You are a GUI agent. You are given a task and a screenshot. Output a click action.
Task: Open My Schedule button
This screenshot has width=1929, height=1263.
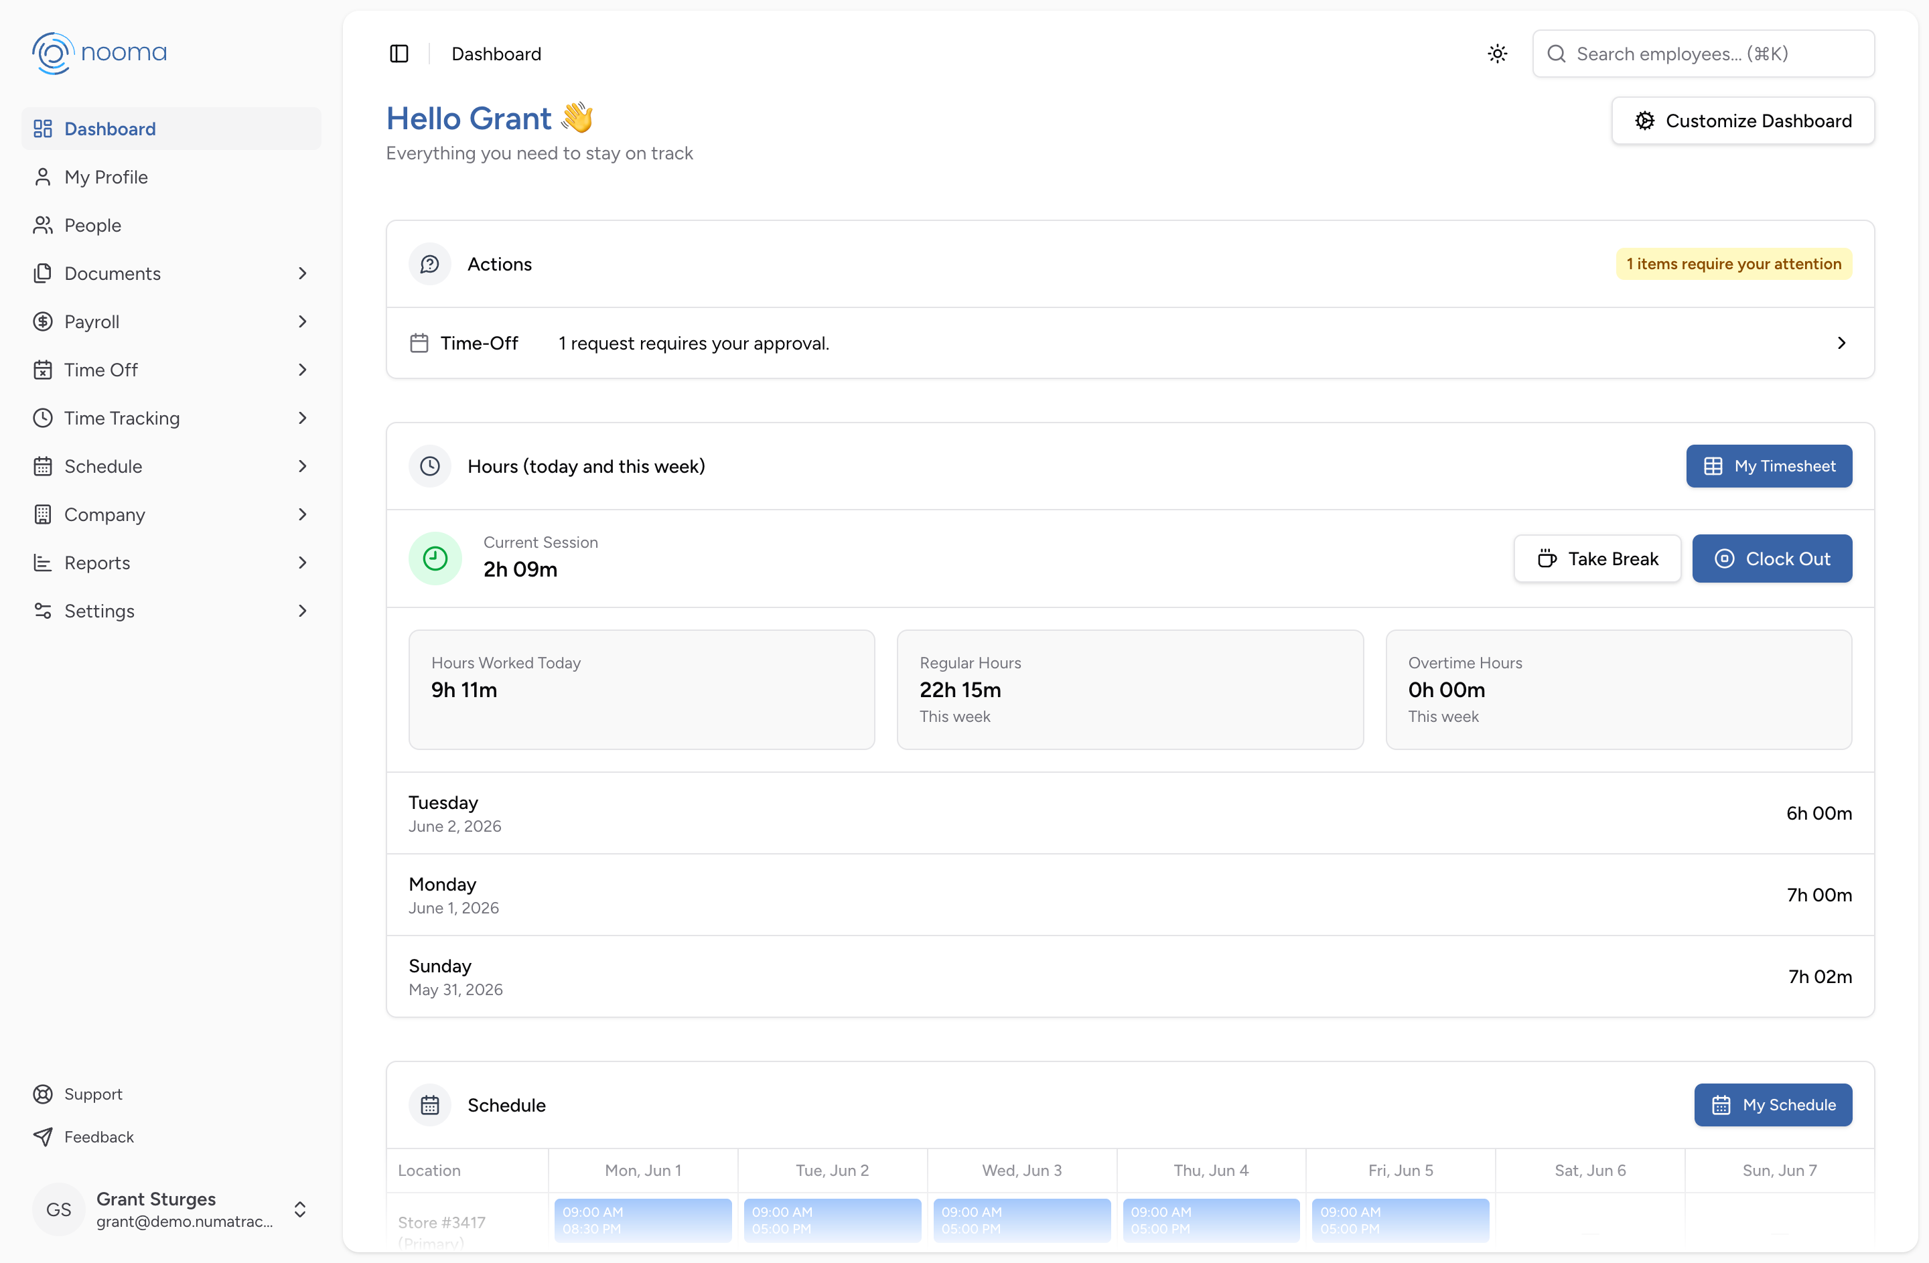coord(1772,1104)
